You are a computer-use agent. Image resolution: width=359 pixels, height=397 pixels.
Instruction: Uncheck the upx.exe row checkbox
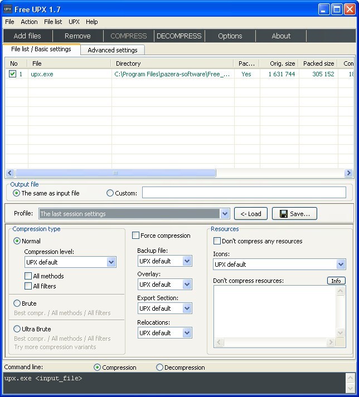[12, 74]
